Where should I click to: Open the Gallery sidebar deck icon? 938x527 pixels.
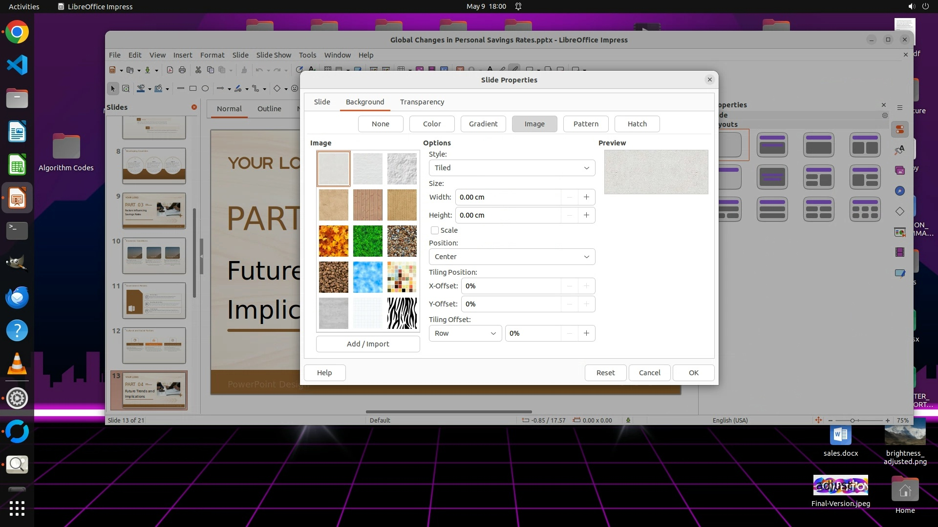[x=899, y=170]
